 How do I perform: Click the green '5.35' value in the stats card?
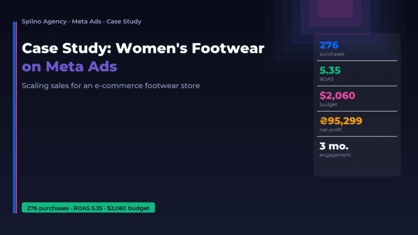tap(330, 70)
